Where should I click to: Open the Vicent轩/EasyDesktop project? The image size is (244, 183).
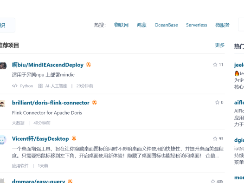point(40,139)
